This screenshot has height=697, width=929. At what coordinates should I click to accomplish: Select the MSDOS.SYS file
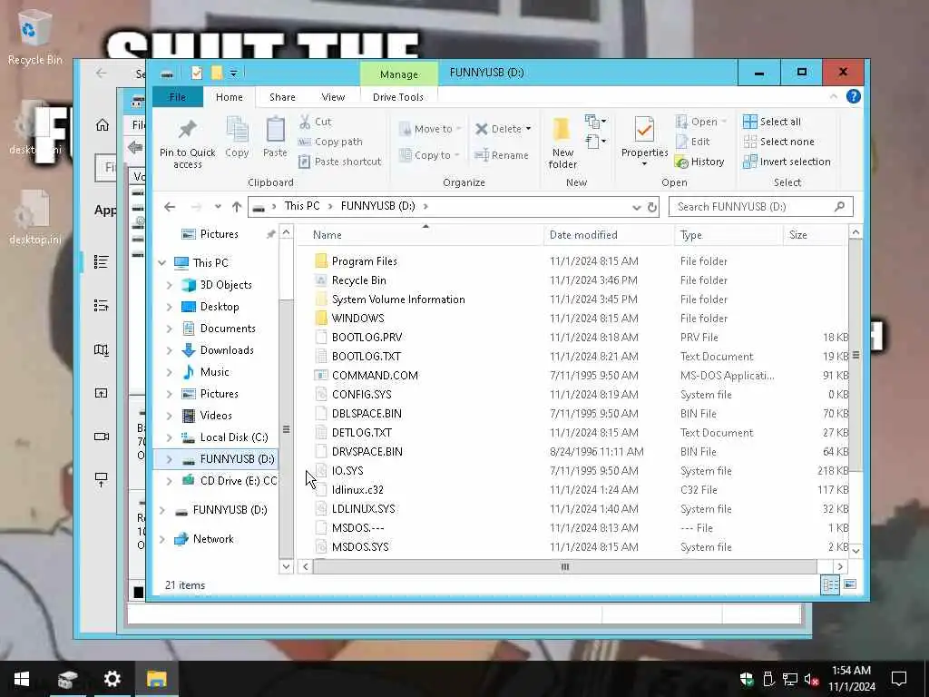[360, 546]
